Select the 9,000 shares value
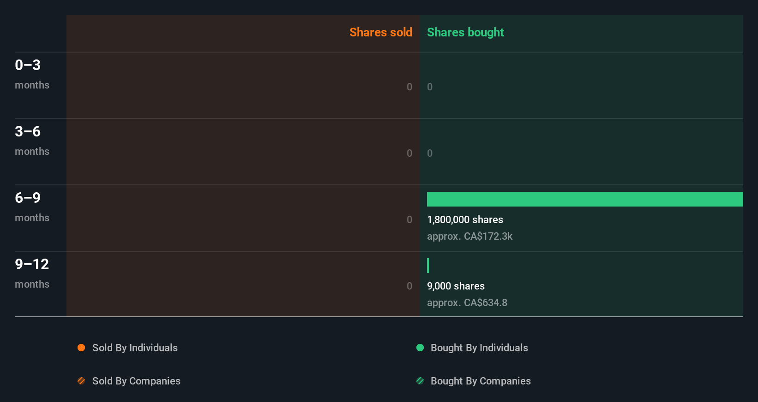Screen dimensions: 758x402 [x=456, y=286]
